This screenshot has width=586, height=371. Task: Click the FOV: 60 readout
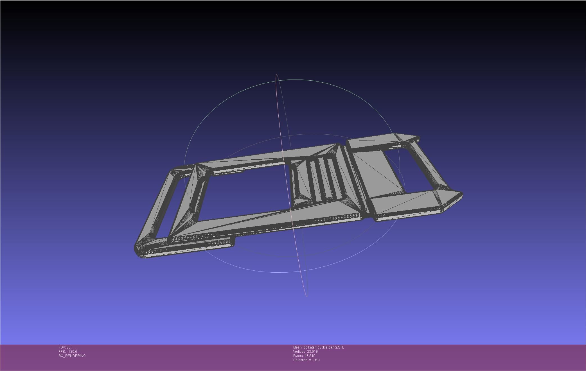click(x=64, y=347)
